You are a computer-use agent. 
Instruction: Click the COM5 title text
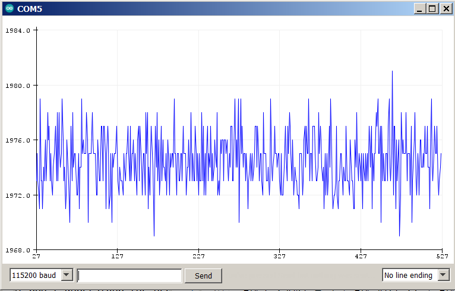pos(29,8)
